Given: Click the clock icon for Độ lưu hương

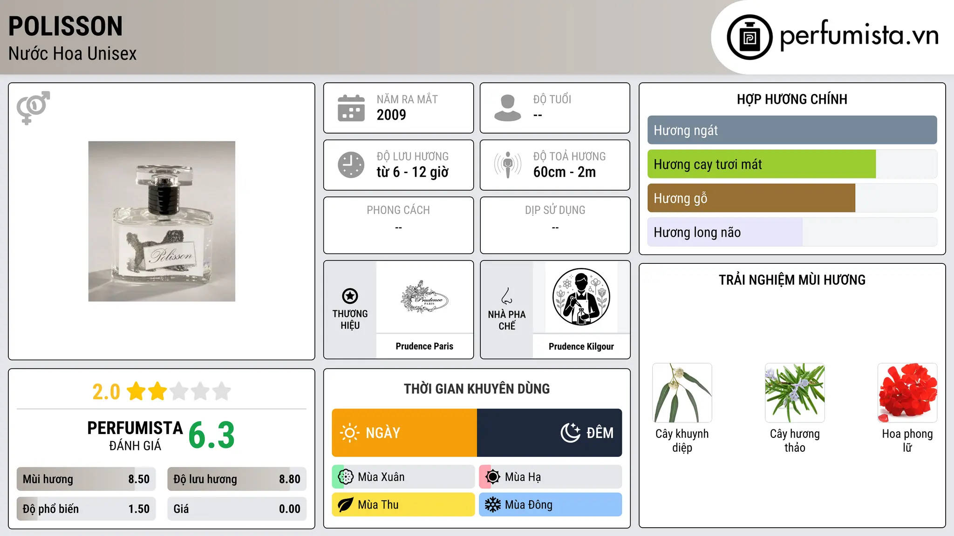Looking at the screenshot, I should [x=351, y=165].
